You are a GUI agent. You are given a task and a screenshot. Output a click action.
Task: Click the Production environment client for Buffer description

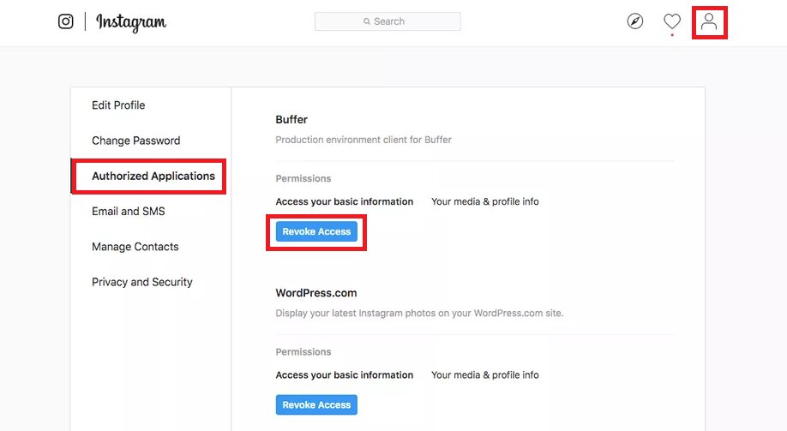[x=363, y=140]
